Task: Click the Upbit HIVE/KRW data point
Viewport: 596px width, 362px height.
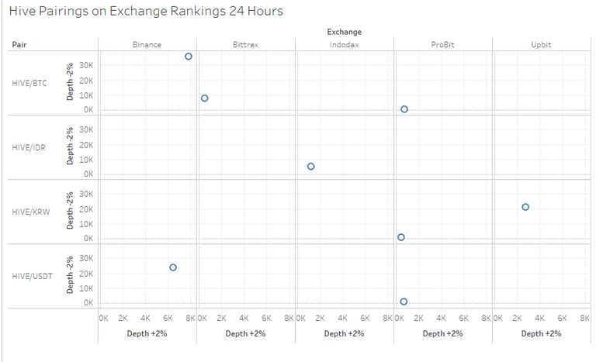Action: pos(525,207)
